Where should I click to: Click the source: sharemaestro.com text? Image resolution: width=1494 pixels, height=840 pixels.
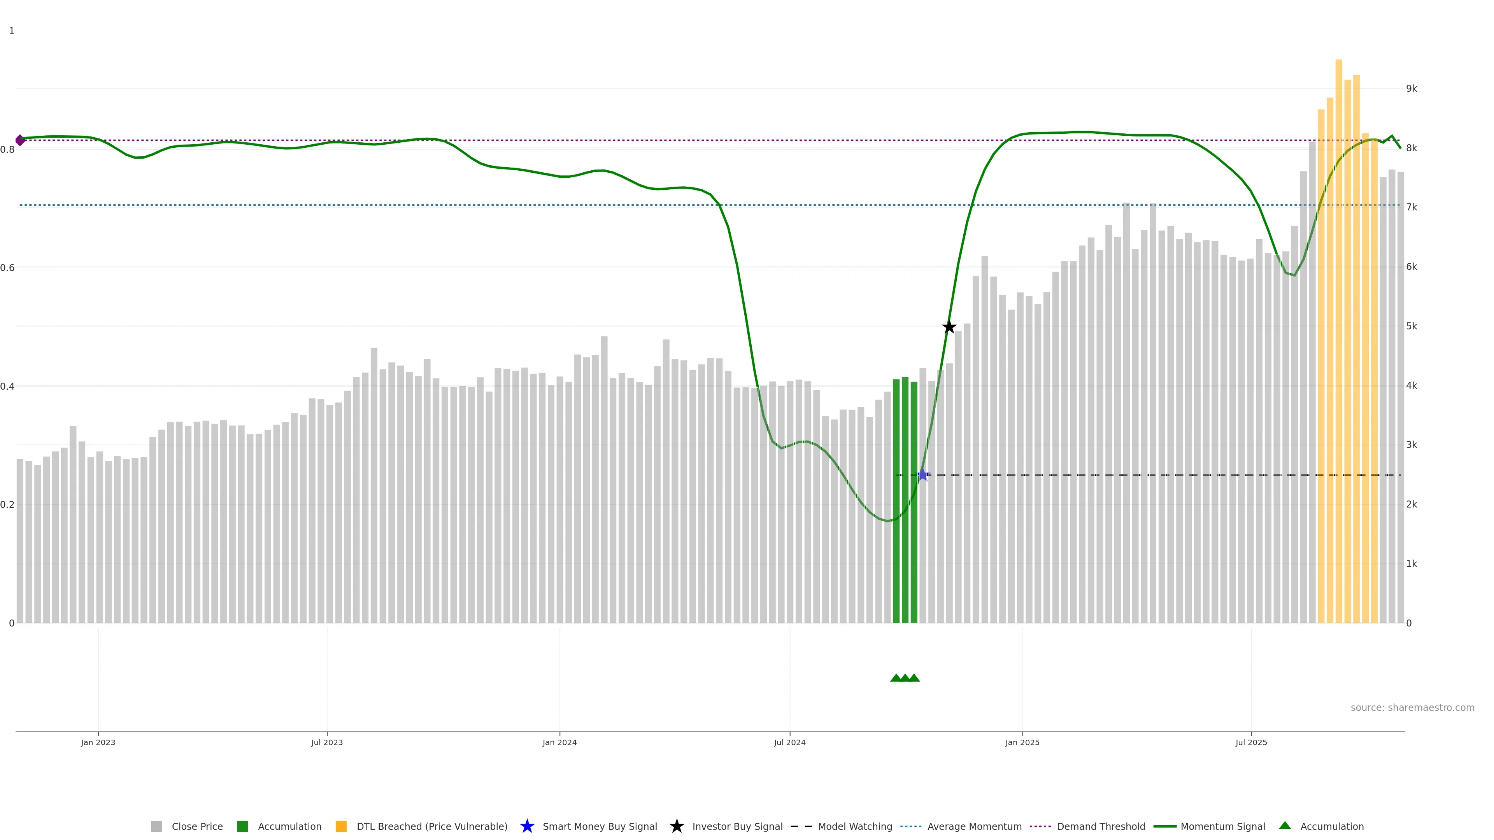[1412, 707]
